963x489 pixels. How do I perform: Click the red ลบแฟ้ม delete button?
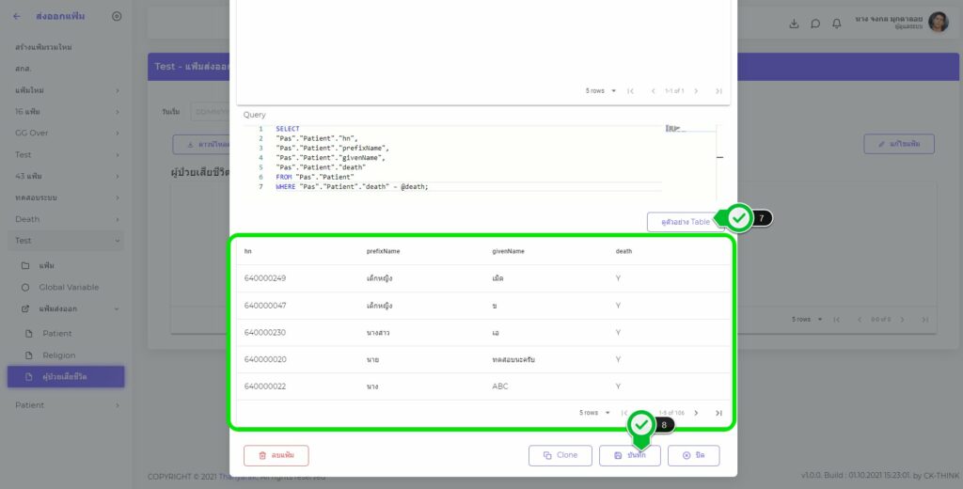(276, 455)
